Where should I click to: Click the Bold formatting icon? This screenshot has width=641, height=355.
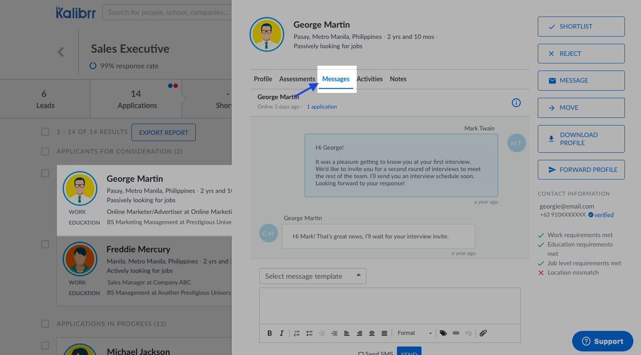270,333
